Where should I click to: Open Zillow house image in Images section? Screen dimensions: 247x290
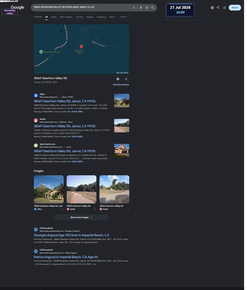[x=49, y=189]
